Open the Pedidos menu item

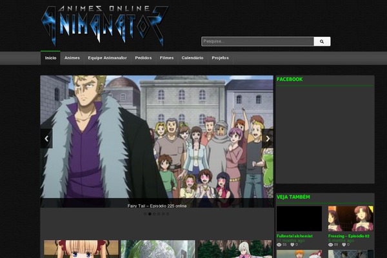coord(143,58)
